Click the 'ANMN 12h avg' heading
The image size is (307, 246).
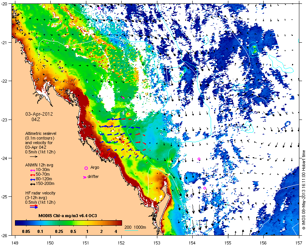[39, 165]
